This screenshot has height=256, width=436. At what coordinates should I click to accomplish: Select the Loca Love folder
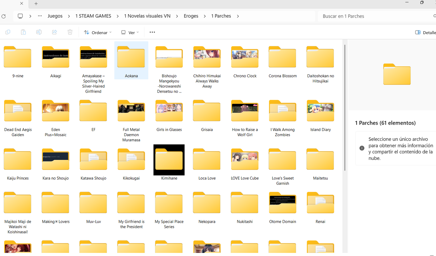click(x=207, y=164)
